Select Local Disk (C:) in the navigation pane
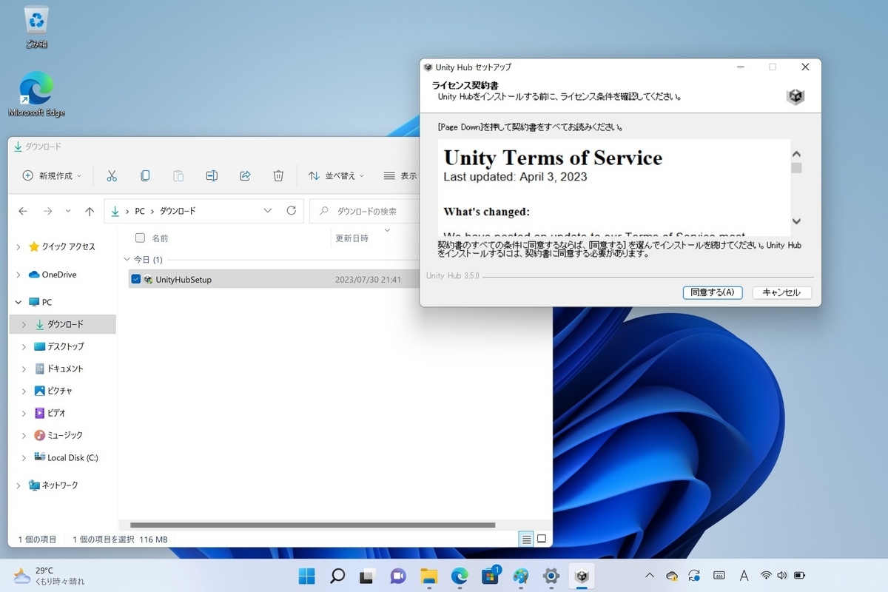Viewport: 888px width, 592px height. point(73,457)
